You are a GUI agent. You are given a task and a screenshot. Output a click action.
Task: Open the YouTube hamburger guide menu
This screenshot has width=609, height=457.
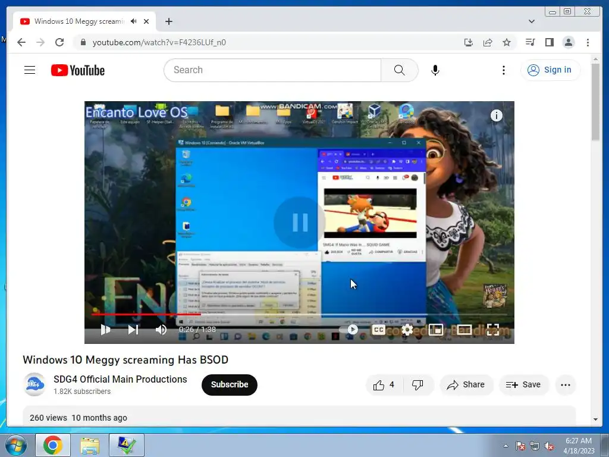click(x=30, y=70)
